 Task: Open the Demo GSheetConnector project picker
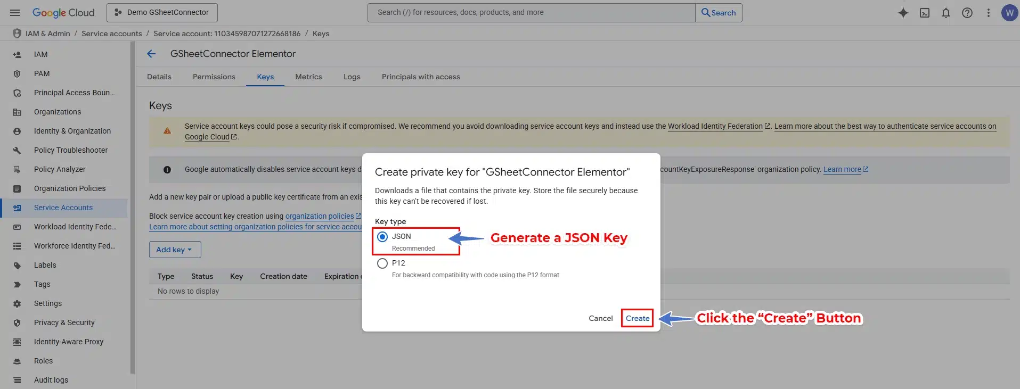point(162,13)
